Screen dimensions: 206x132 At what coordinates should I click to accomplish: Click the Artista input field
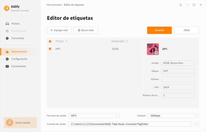tap(178, 63)
